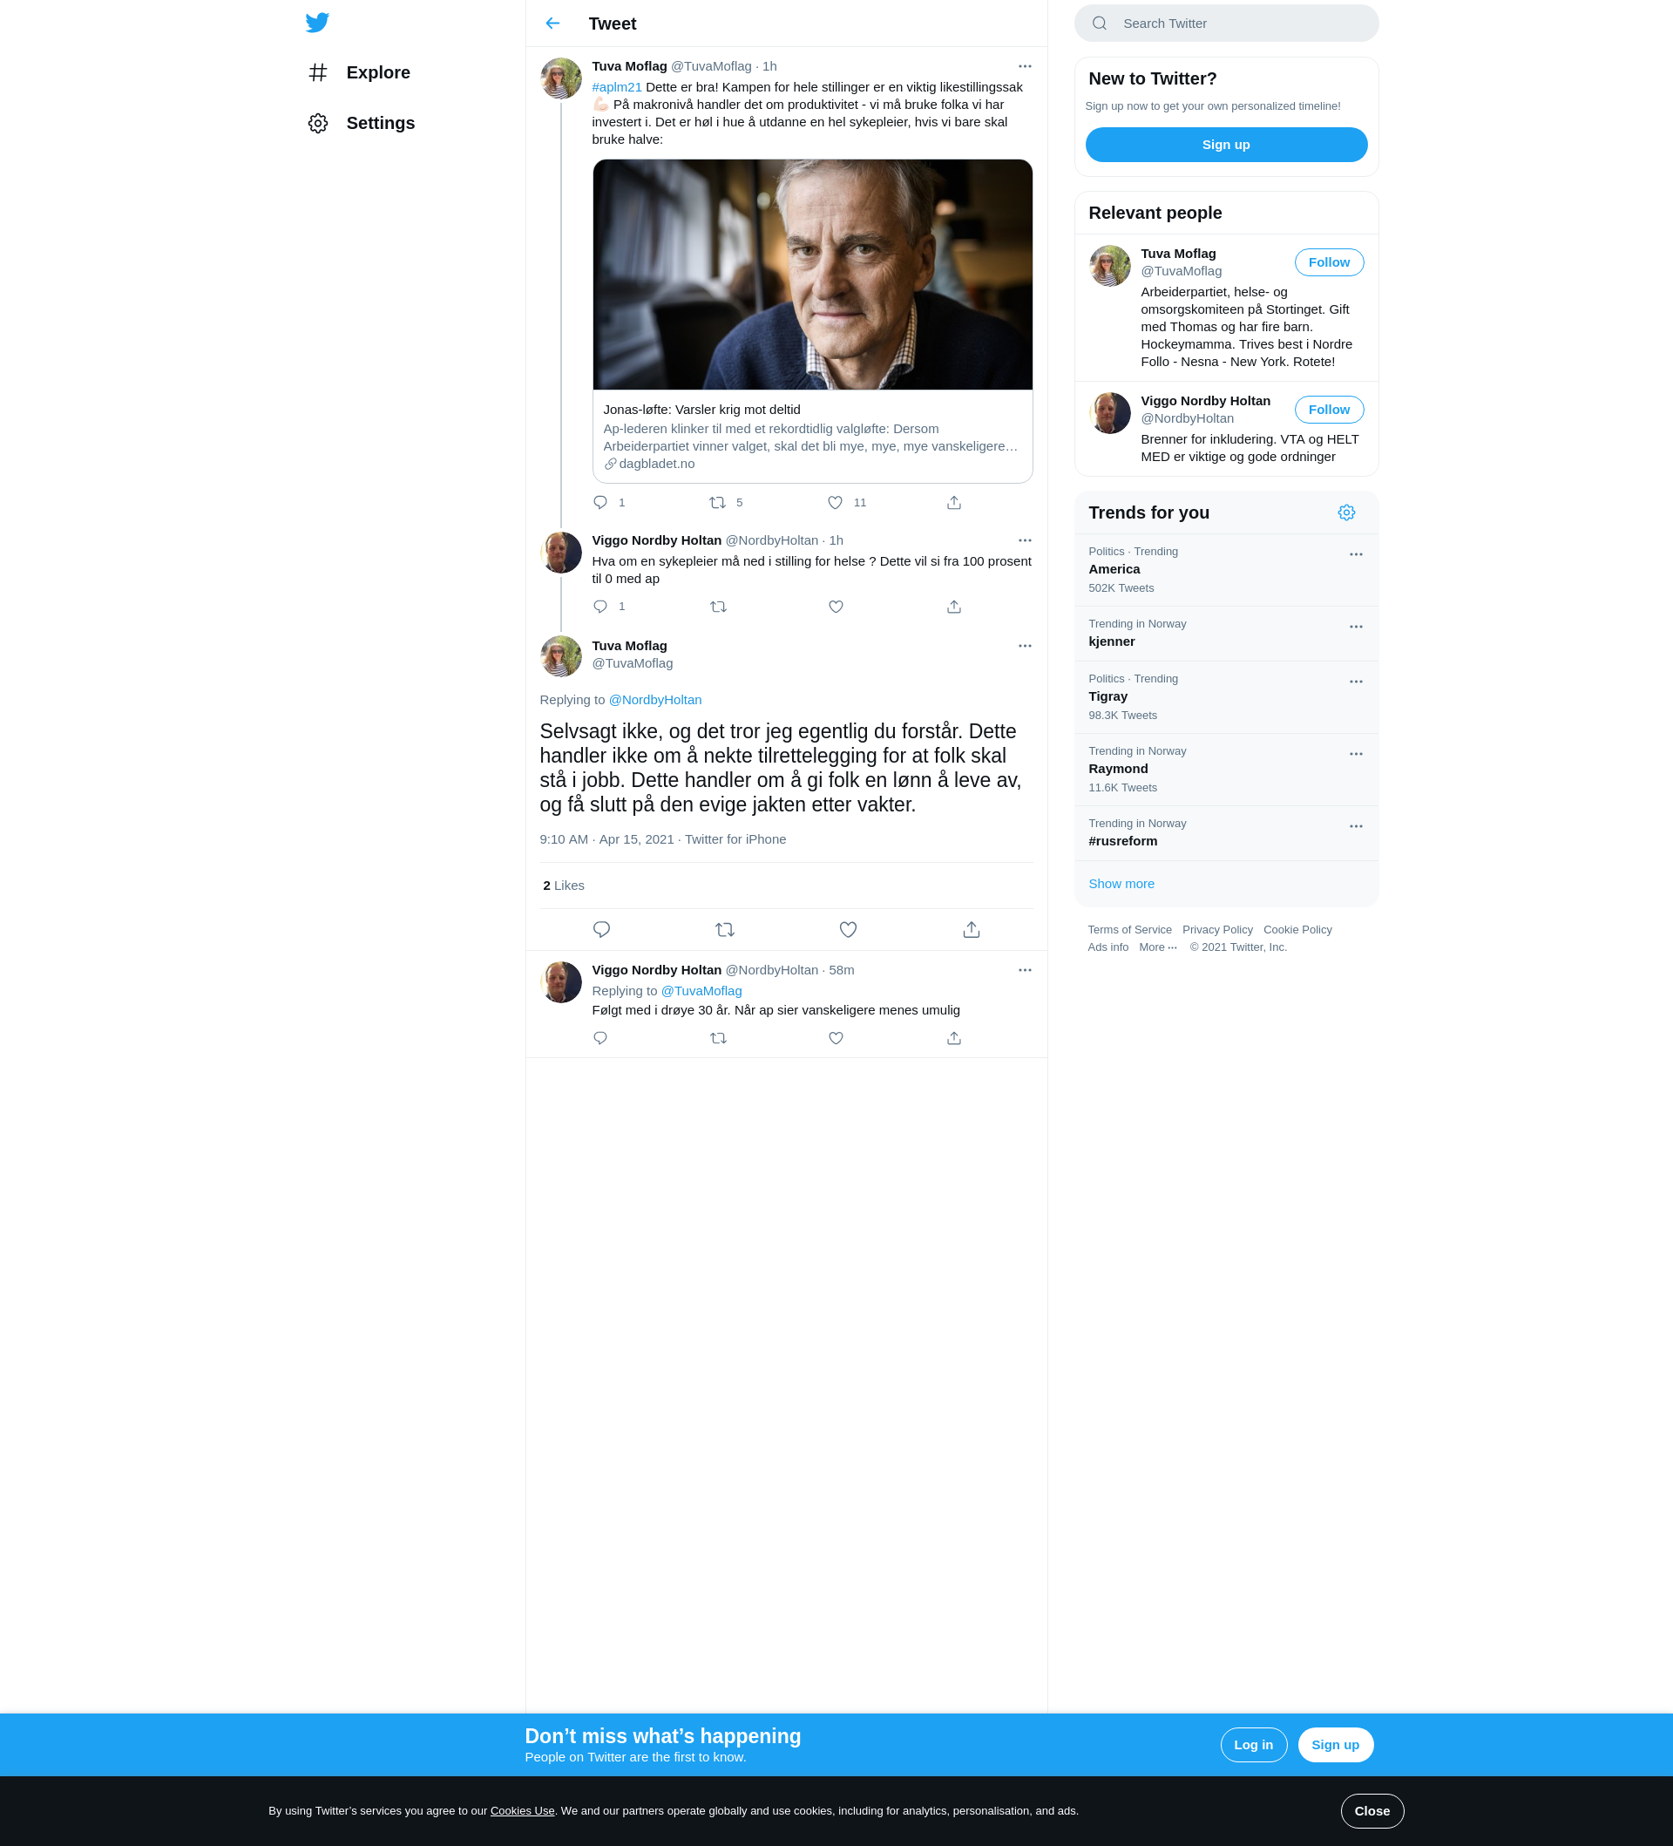This screenshot has height=1846, width=1673.
Task: Focus the Search Twitter field
Action: pos(1225,23)
